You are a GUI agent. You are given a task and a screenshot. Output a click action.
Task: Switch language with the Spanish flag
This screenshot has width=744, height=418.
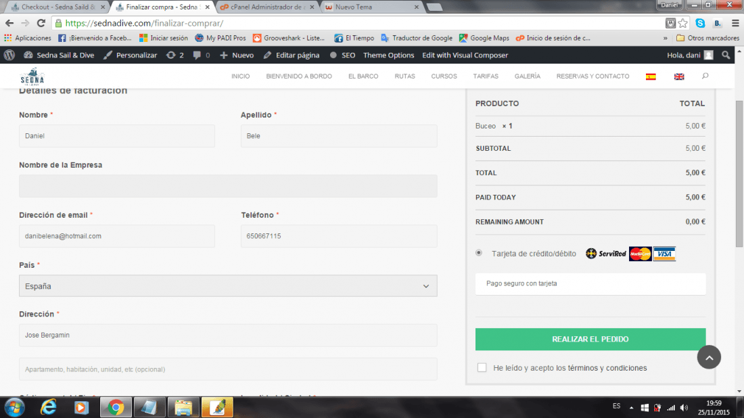pyautogui.click(x=651, y=76)
